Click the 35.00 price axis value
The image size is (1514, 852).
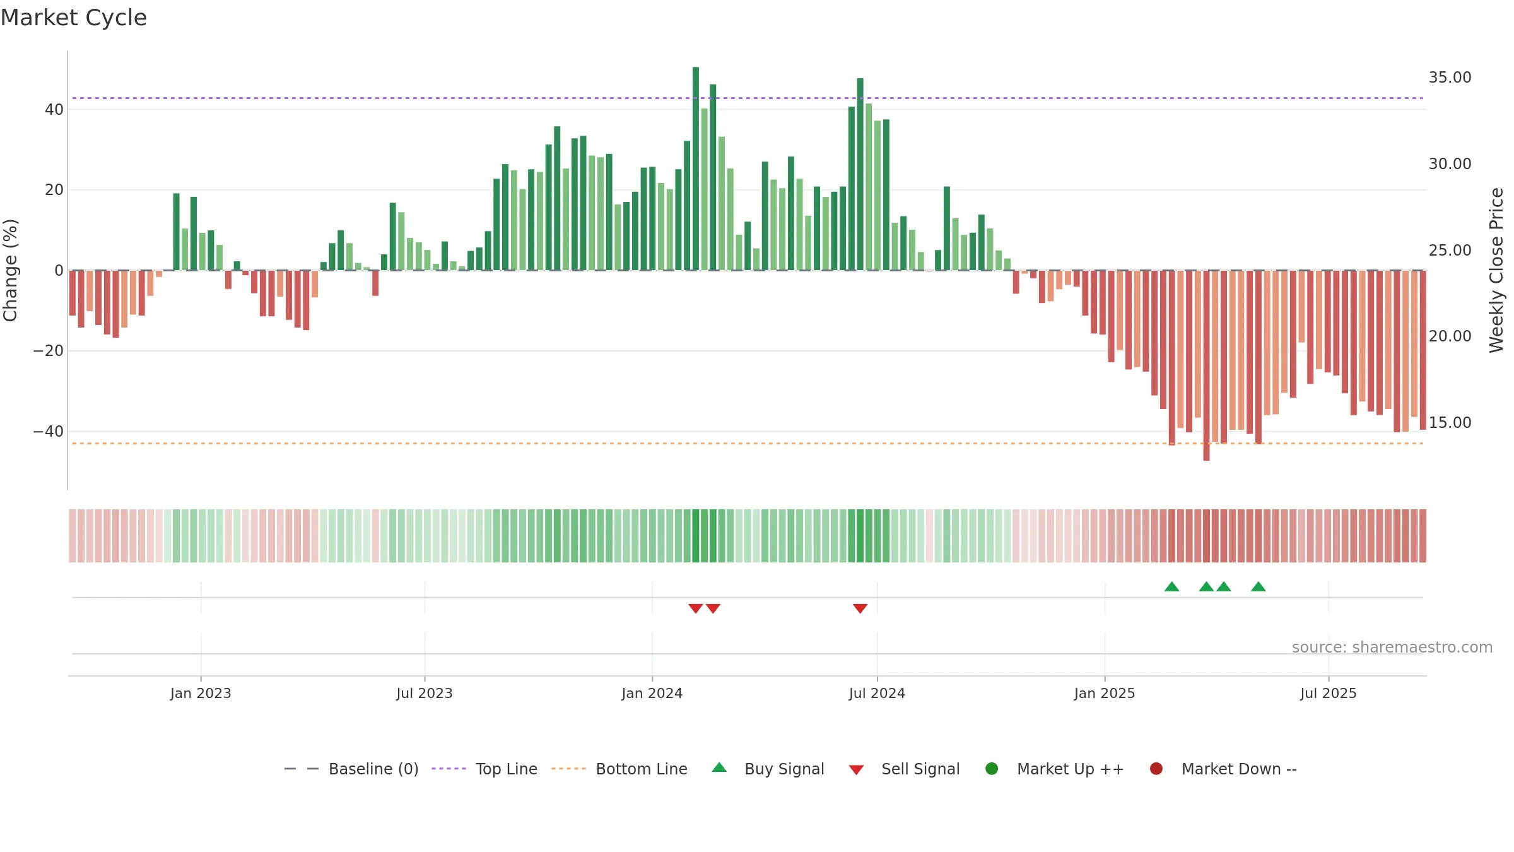click(x=1450, y=77)
